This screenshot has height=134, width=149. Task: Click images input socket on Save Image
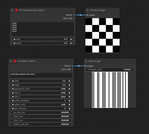click(x=85, y=66)
